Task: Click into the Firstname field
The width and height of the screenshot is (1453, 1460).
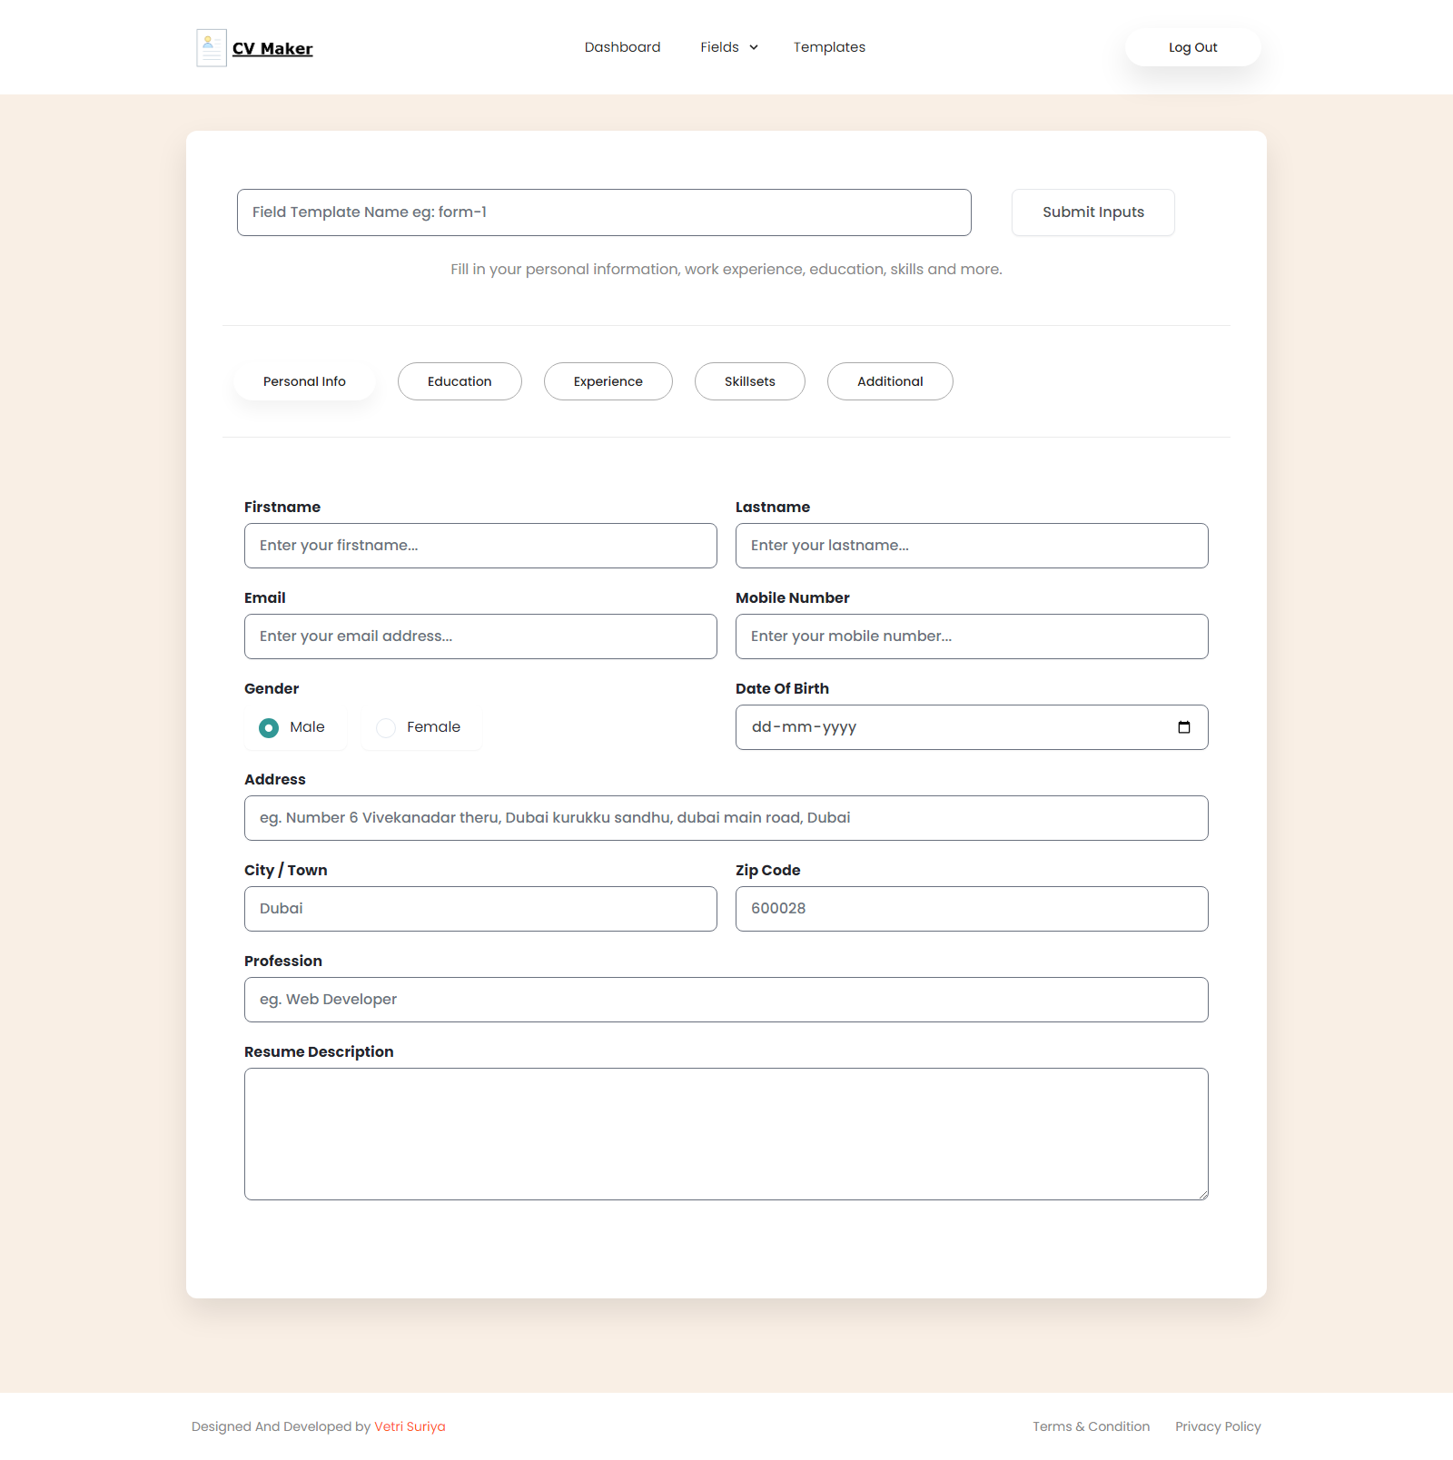Action: pos(480,546)
